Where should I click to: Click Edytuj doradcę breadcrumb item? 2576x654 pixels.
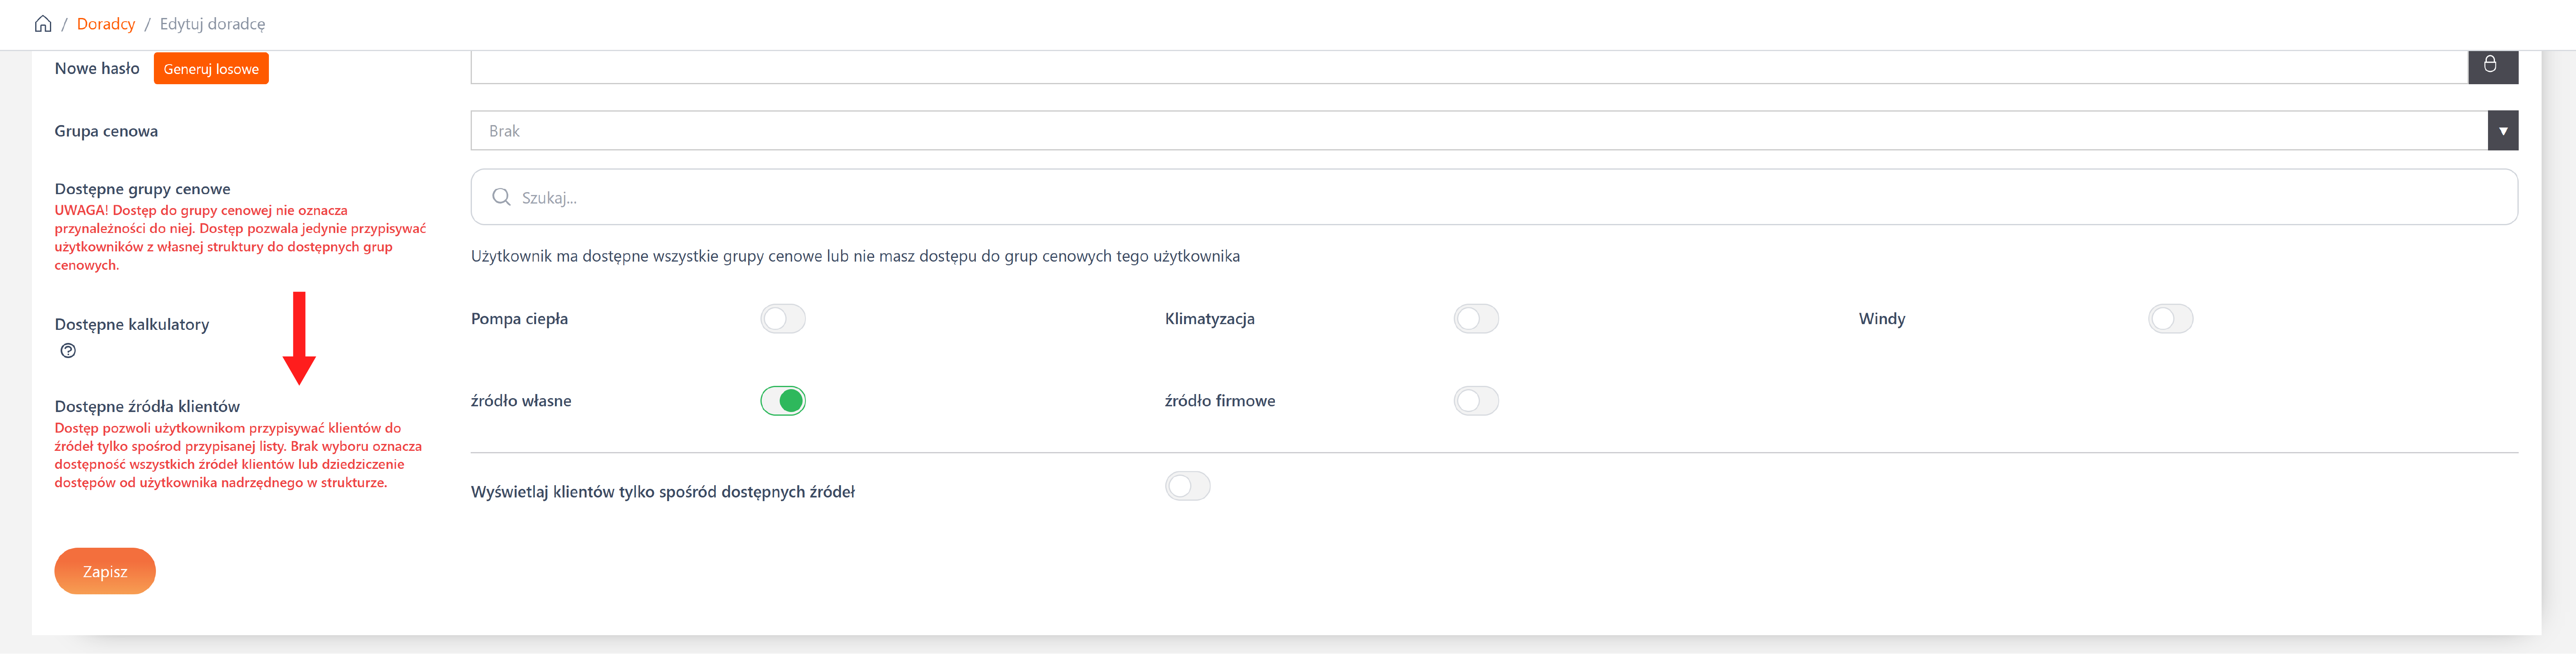click(x=212, y=24)
